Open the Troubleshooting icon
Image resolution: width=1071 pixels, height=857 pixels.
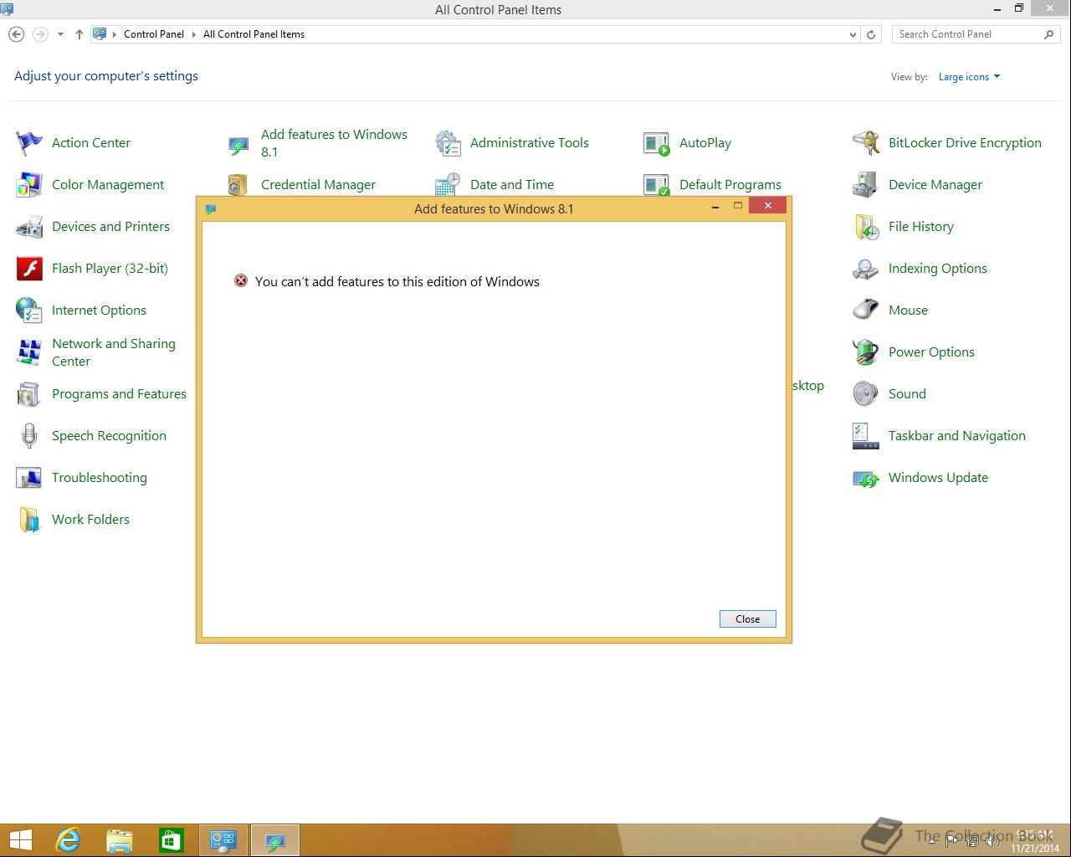(29, 478)
